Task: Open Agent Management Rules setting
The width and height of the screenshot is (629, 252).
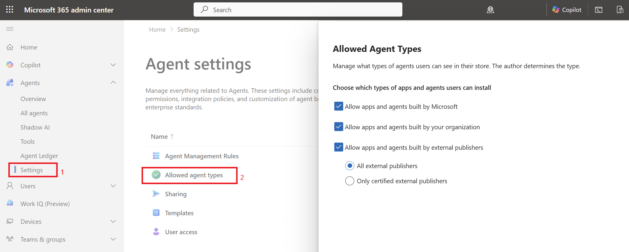Action: pos(202,156)
